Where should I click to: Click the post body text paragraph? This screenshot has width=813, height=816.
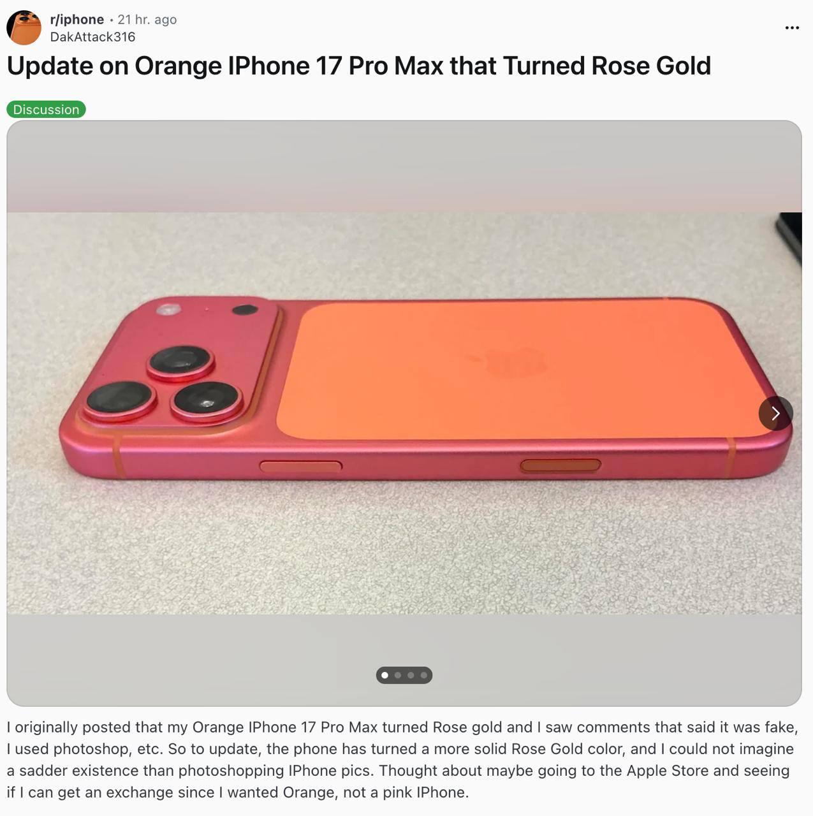pos(402,760)
